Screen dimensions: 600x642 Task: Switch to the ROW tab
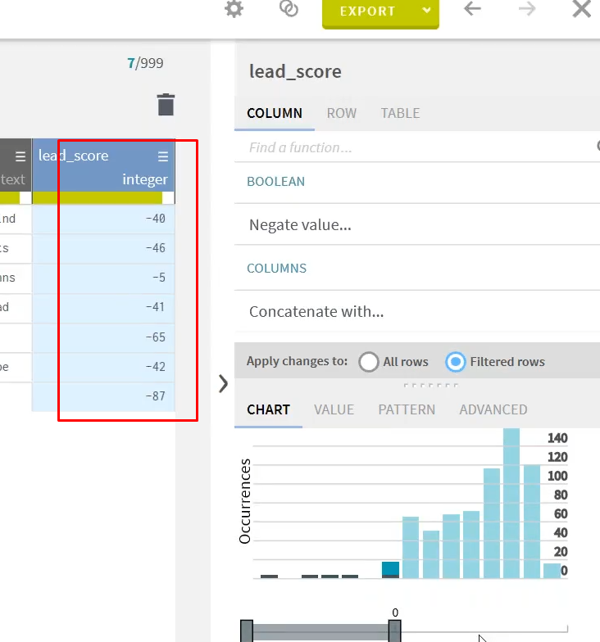[341, 113]
